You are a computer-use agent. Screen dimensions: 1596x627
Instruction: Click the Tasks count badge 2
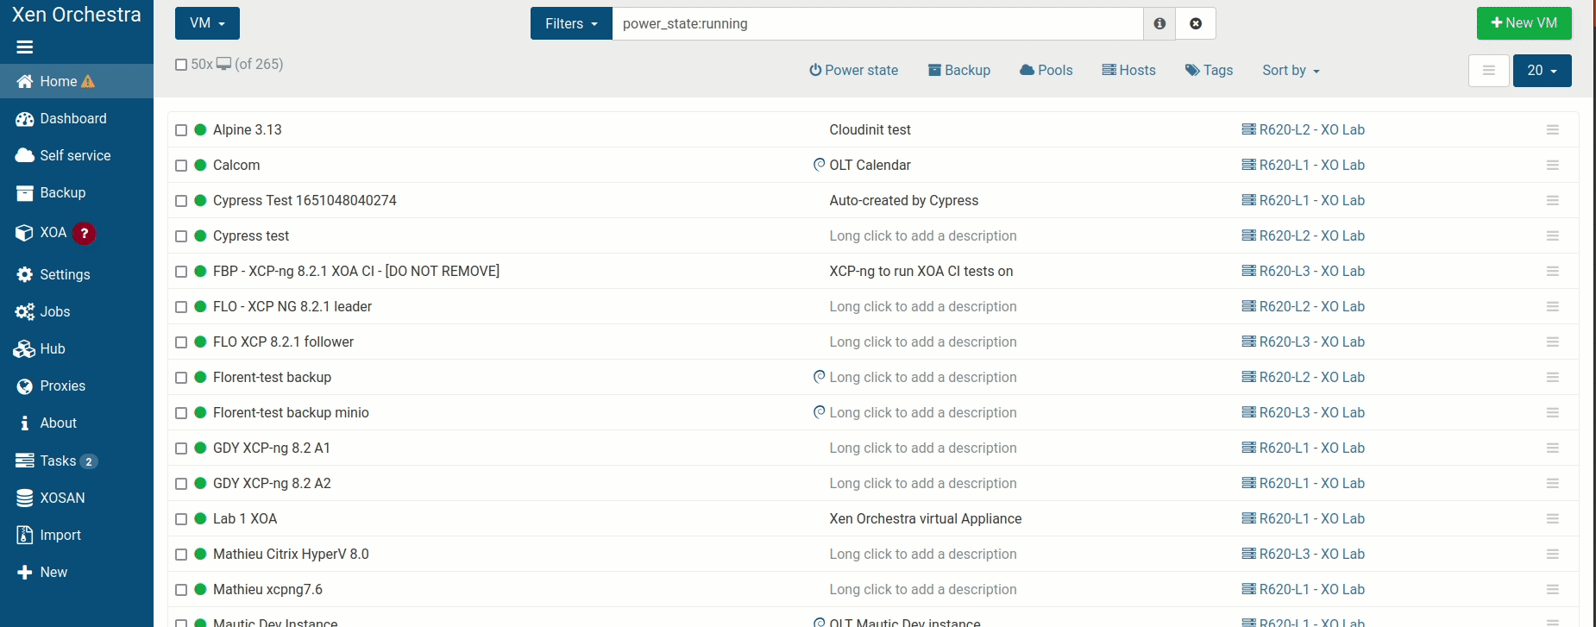pyautogui.click(x=88, y=461)
